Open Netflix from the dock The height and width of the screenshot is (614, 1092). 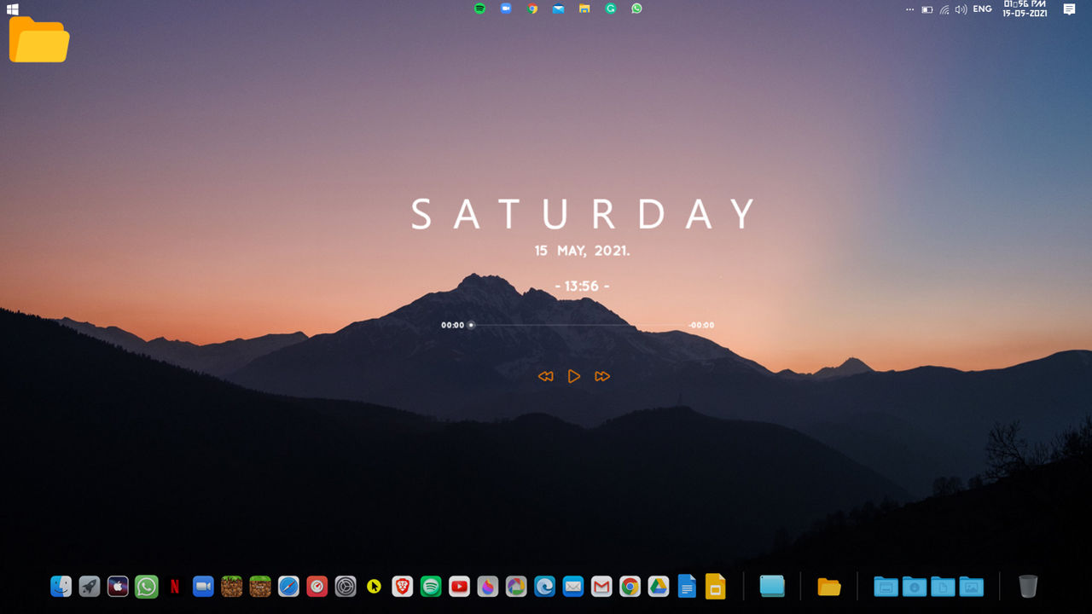point(175,586)
